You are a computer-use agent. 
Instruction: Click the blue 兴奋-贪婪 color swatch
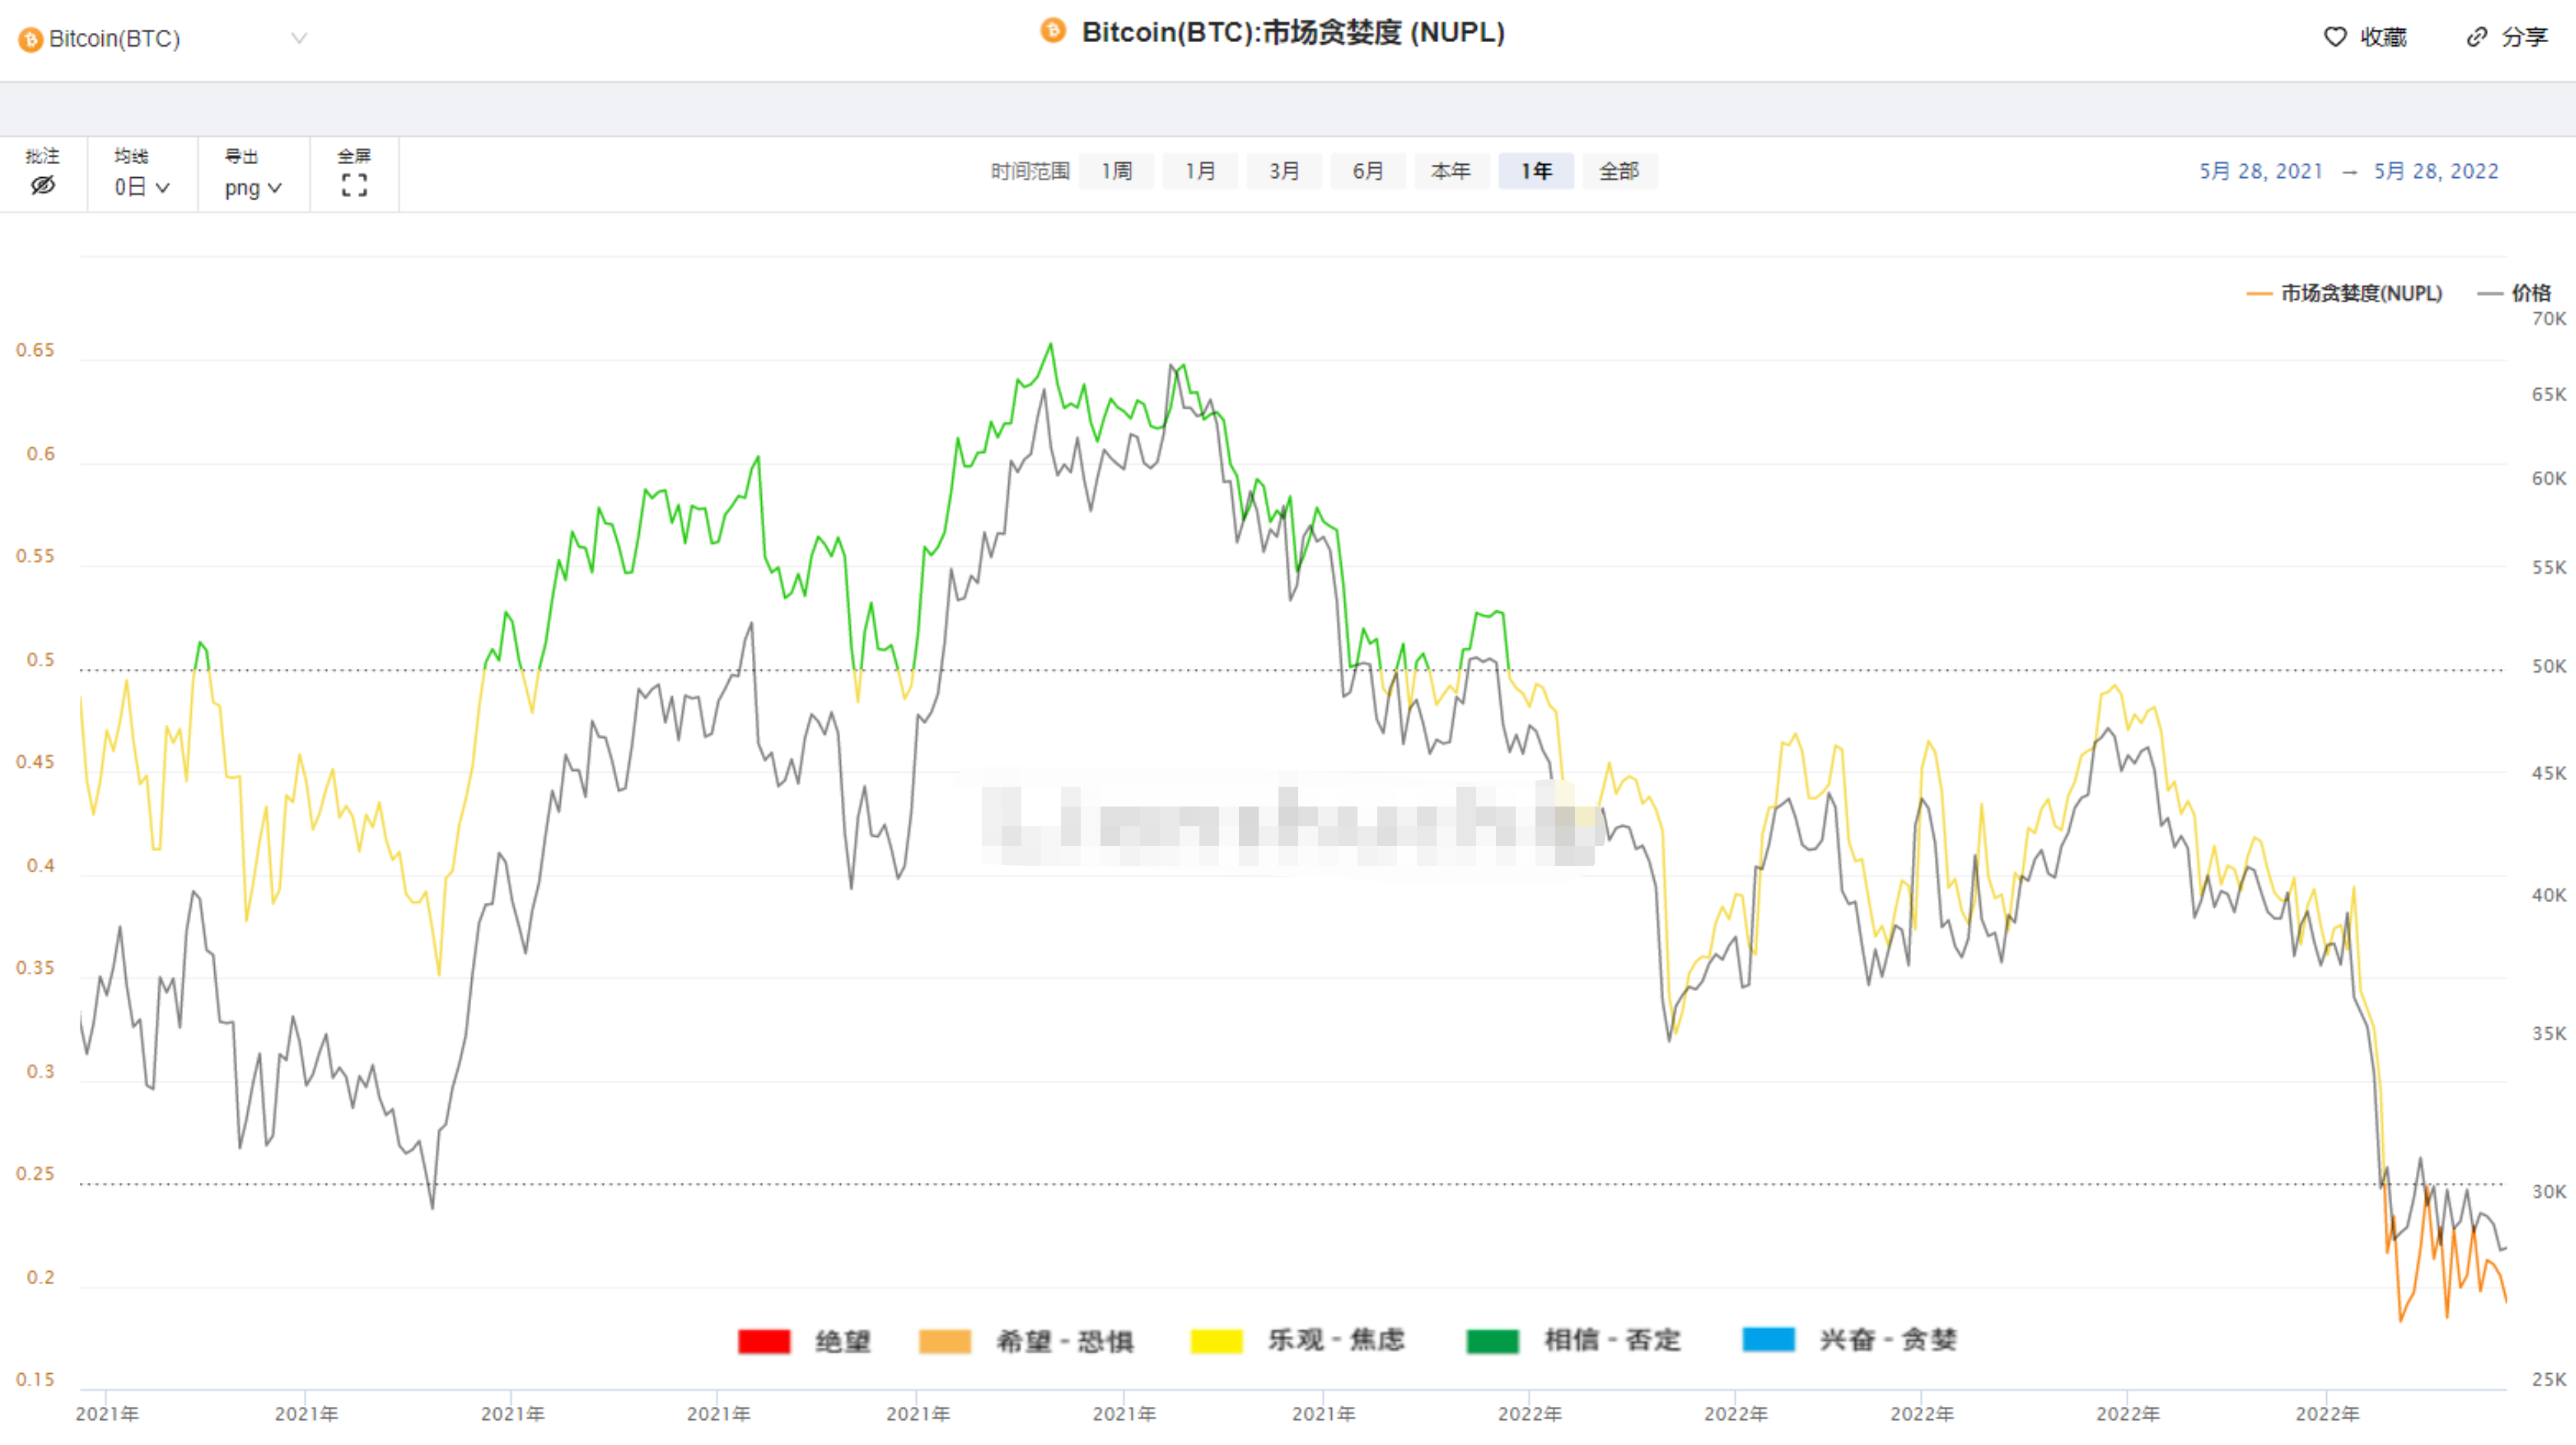(x=1769, y=1340)
